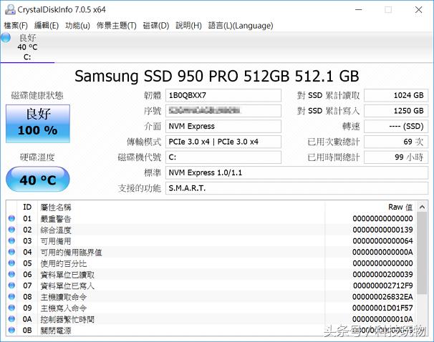
Task: Click raw value 000000002712F9
Action: [x=383, y=285]
